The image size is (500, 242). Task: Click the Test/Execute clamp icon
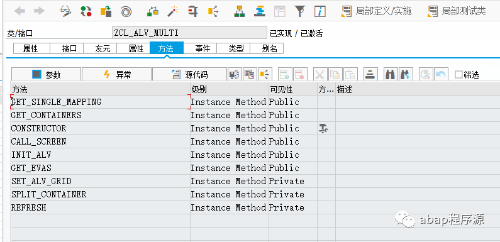pyautogui.click(x=192, y=11)
